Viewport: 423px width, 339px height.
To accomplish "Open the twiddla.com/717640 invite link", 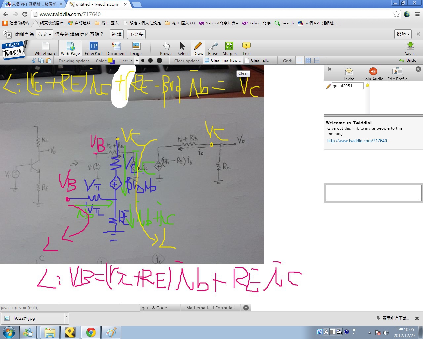I will 357,141.
